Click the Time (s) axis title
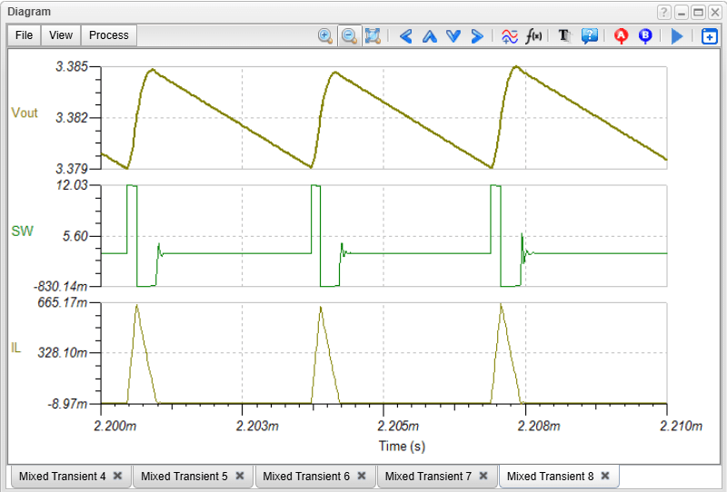The height and width of the screenshot is (492, 727). pos(402,446)
